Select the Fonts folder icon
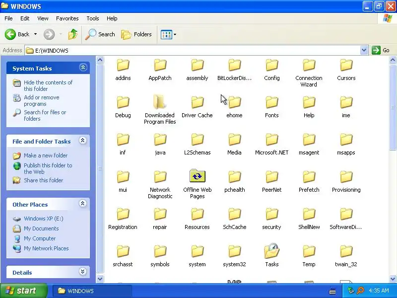397x298 pixels. tap(271, 102)
